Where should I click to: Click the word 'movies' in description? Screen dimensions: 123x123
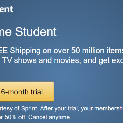67,60
